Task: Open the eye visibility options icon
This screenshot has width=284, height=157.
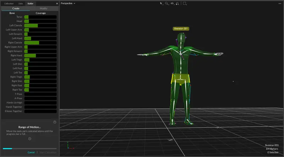Action: click(x=173, y=3)
